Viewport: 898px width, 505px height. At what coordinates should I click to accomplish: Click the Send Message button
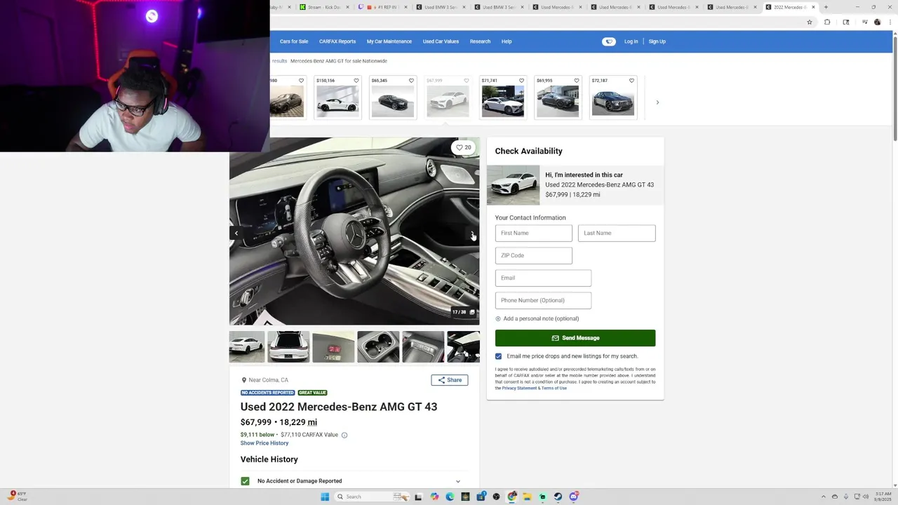[x=575, y=338]
